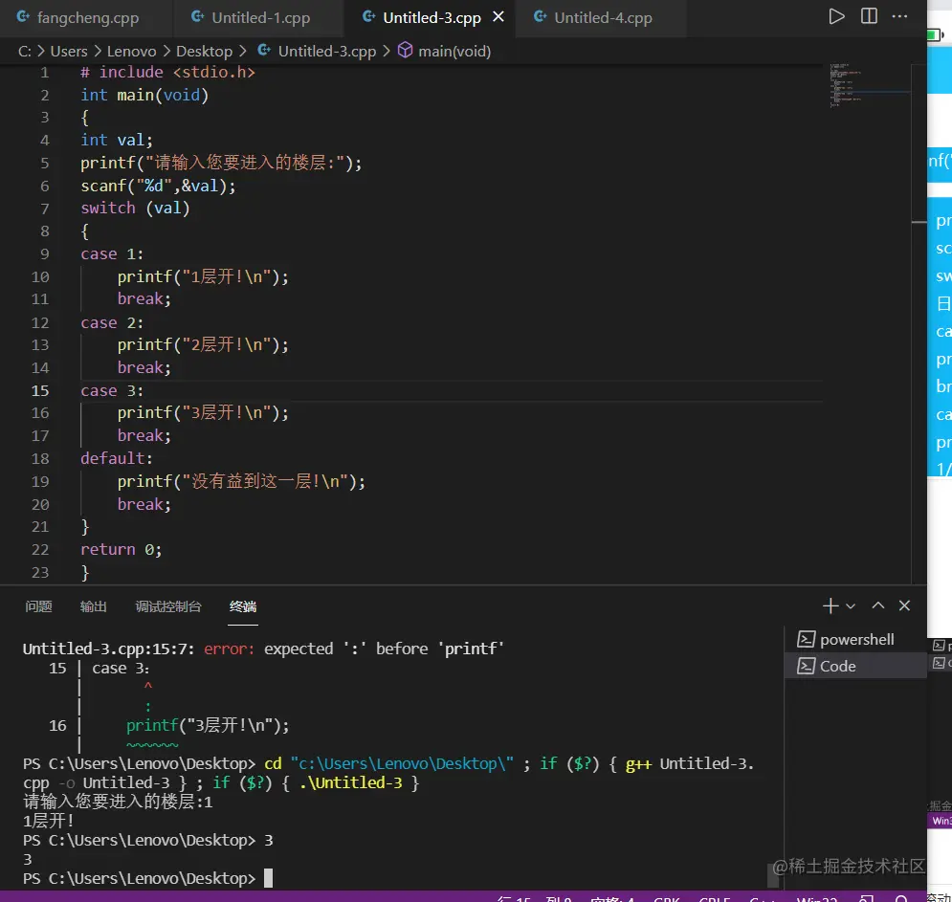Click line number 23 in the gutter
952x902 pixels.
(40, 572)
